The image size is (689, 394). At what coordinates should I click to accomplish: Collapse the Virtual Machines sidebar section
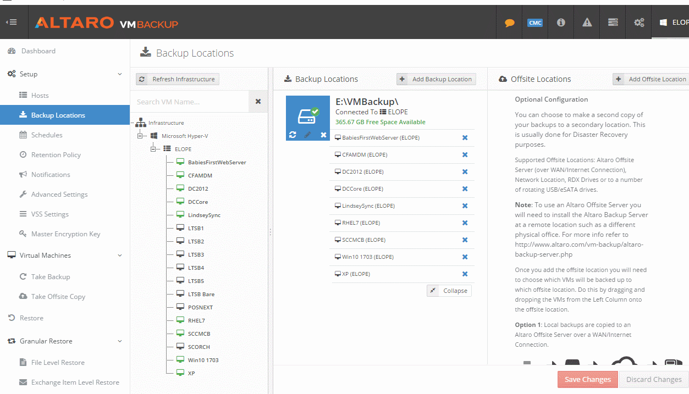[x=120, y=256]
